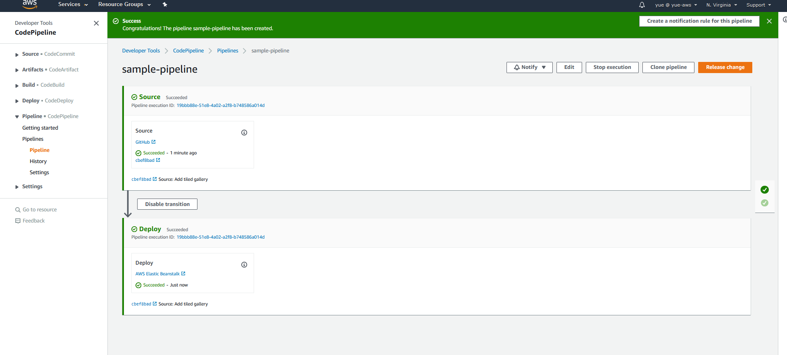Click Clone pipeline button
This screenshot has height=355, width=787.
[668, 67]
